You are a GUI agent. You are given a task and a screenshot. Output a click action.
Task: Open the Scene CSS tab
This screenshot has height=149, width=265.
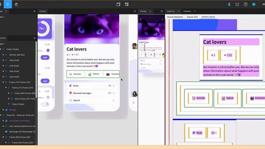[x=192, y=17]
